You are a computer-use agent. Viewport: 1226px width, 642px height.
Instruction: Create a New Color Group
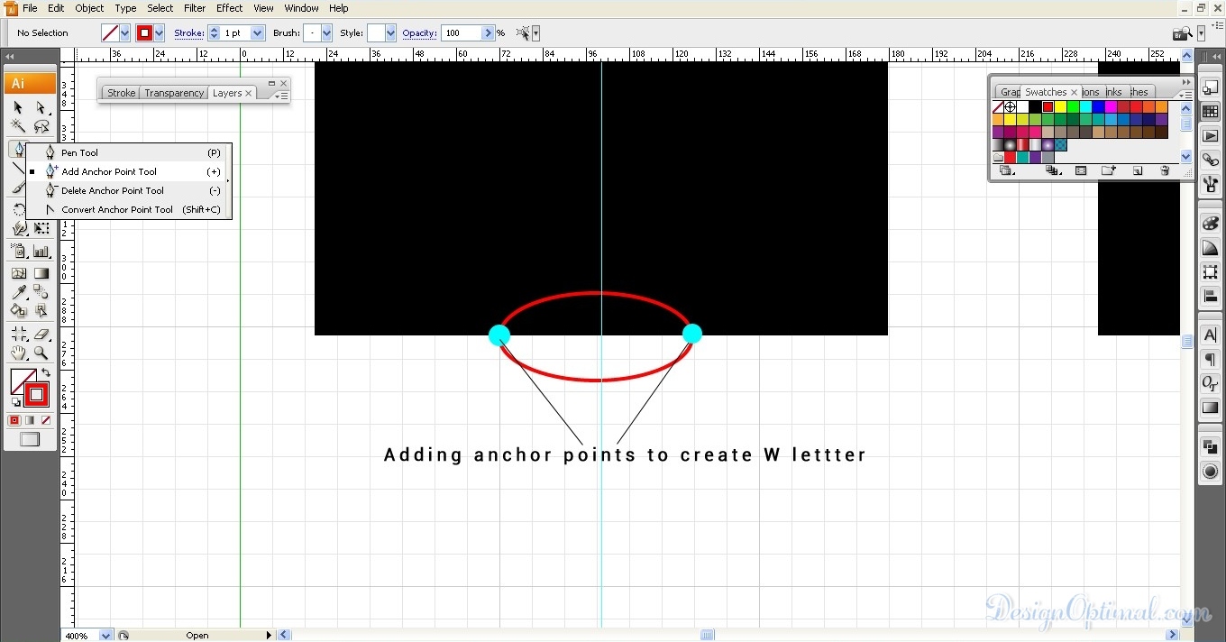coord(1109,170)
